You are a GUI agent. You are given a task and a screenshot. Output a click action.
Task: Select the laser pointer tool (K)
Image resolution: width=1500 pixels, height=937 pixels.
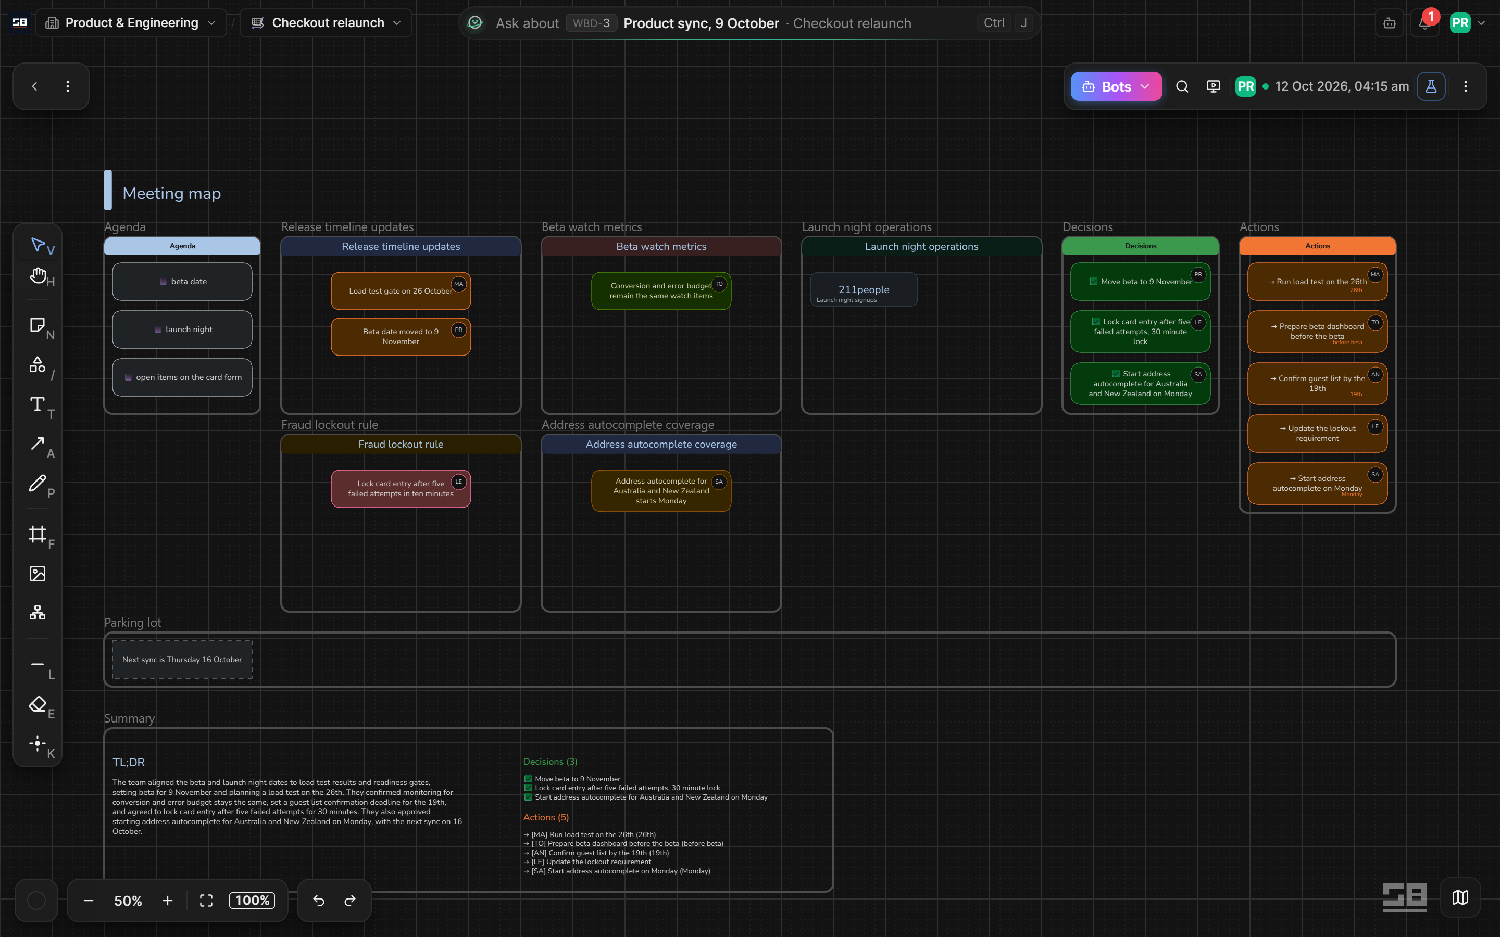click(38, 743)
